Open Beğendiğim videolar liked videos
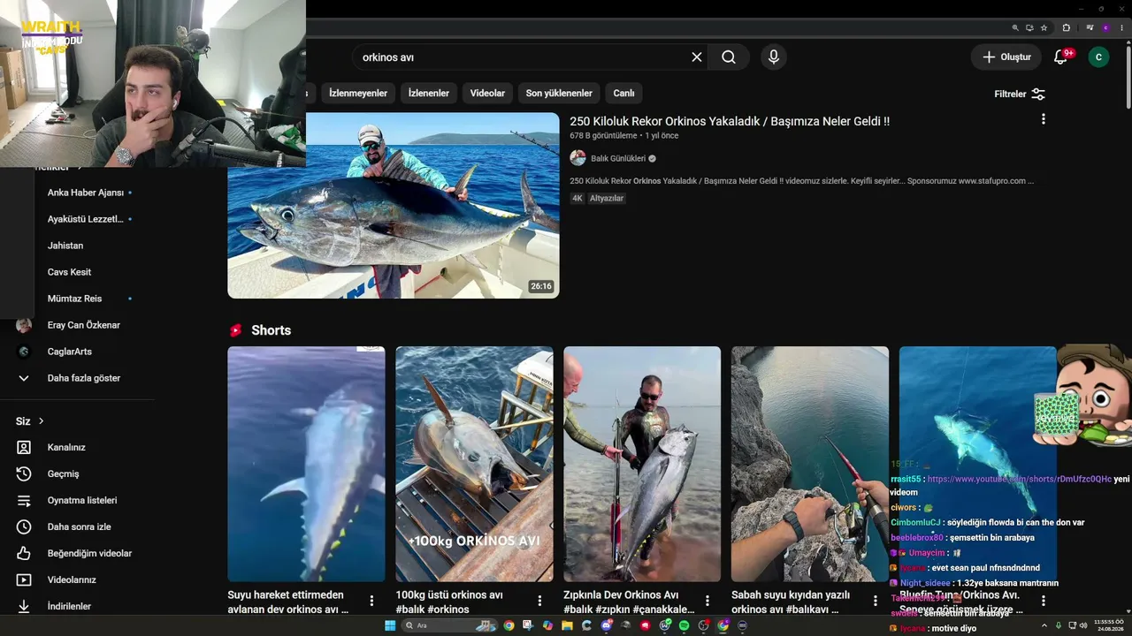 89,554
